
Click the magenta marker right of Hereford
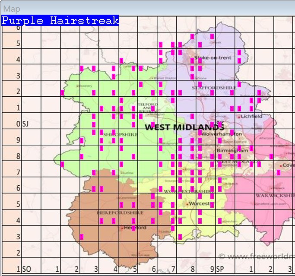(133, 228)
